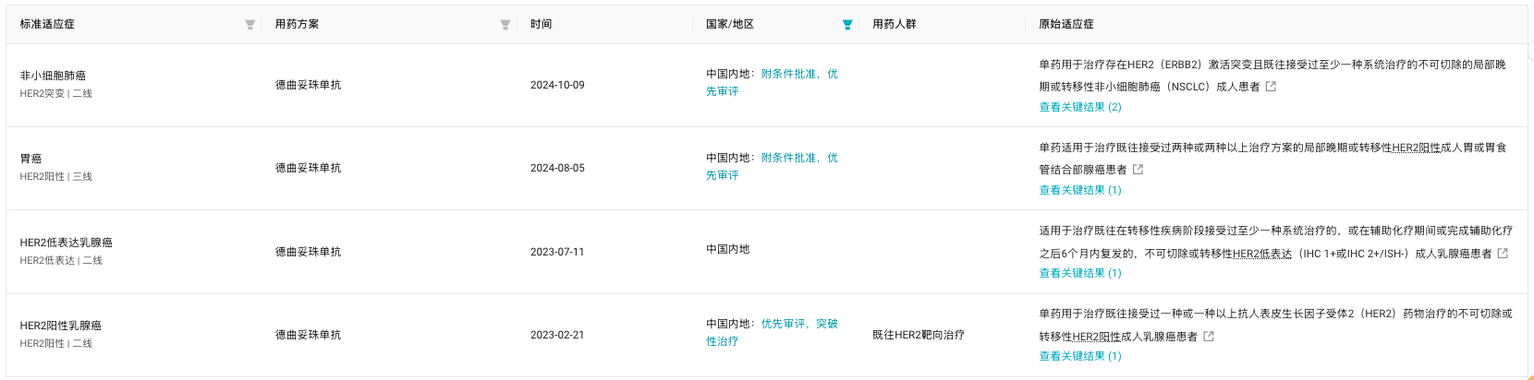1534x380 pixels.
Task: Open external link icon after 成人乳腺癌患者 in 2023-07-11 row
Action: pos(1503,254)
